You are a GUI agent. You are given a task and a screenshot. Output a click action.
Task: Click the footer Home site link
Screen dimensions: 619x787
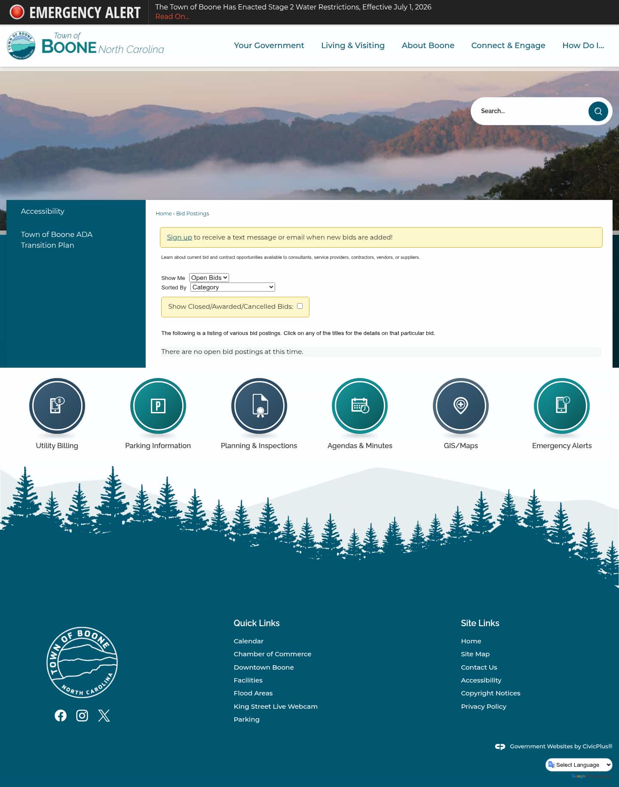click(471, 641)
